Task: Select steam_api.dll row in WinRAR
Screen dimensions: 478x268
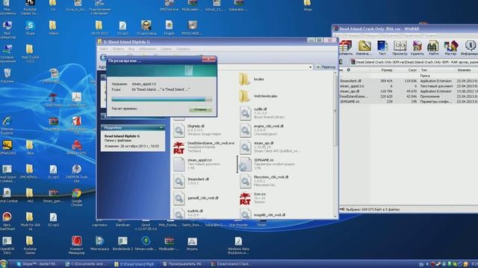Action: [x=409, y=91]
